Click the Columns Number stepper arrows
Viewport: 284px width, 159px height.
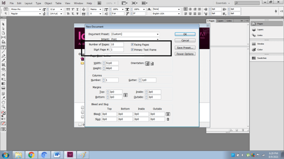(104, 80)
